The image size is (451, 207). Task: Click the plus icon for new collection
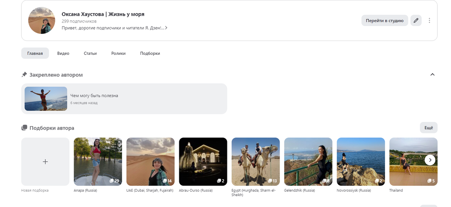click(45, 162)
